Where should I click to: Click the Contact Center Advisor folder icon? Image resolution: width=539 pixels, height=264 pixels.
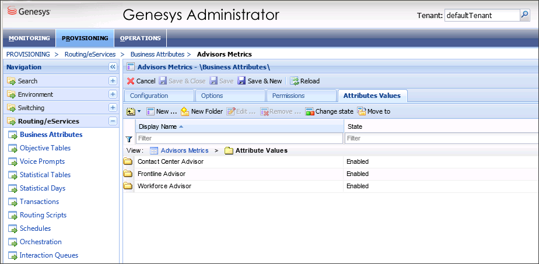(x=128, y=161)
